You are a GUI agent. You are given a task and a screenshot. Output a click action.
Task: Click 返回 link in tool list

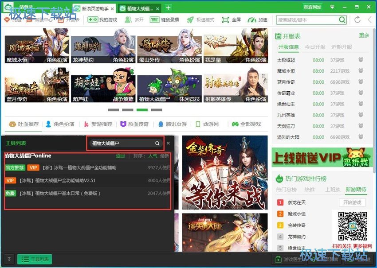click(x=120, y=156)
